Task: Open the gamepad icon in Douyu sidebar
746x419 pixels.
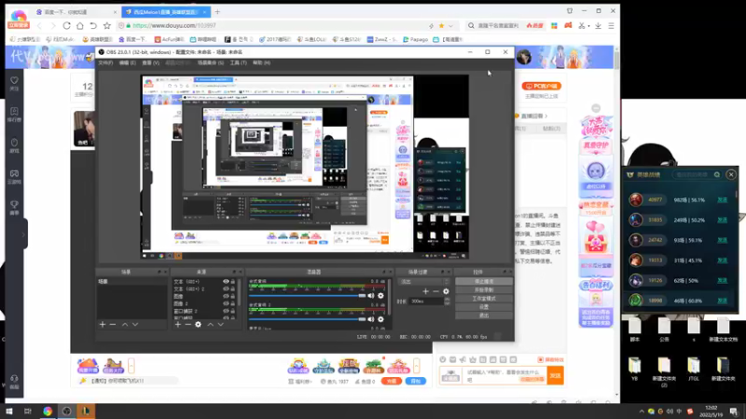Action: [14, 176]
